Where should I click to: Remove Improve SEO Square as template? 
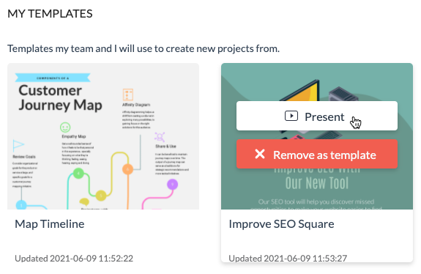pyautogui.click(x=317, y=154)
